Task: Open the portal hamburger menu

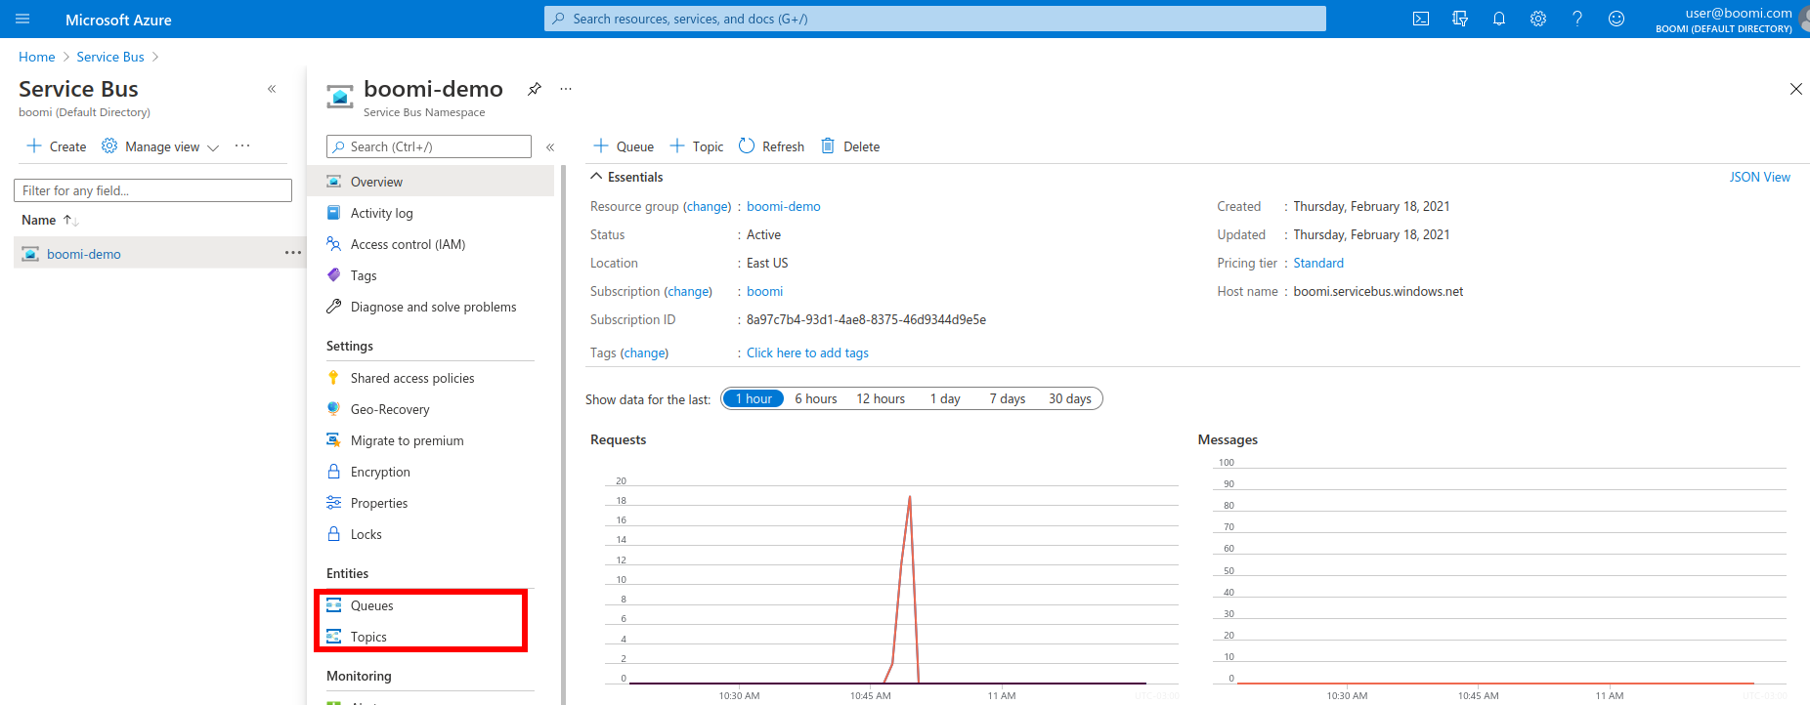Action: click(x=22, y=19)
